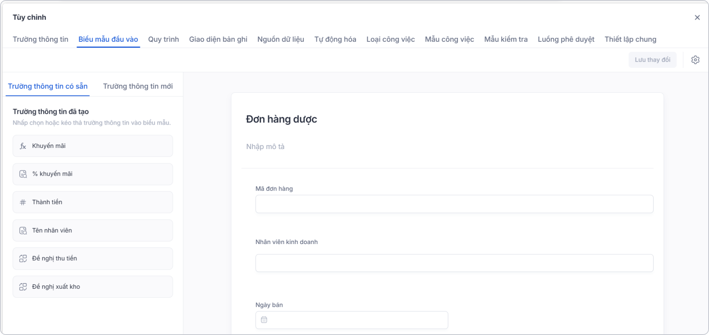Click the Trường thông tin đã tạo heading
This screenshot has width=709, height=335.
click(51, 112)
